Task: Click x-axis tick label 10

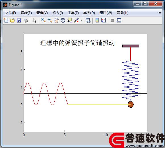Action: 106,135
